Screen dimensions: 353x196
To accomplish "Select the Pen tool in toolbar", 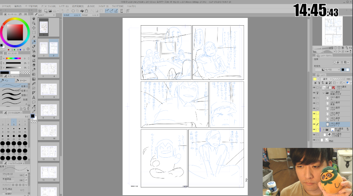I will 34,42.
